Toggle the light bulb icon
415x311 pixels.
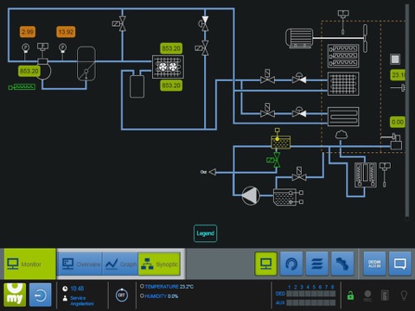pyautogui.click(x=404, y=295)
